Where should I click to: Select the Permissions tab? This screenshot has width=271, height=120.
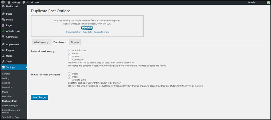60,42
